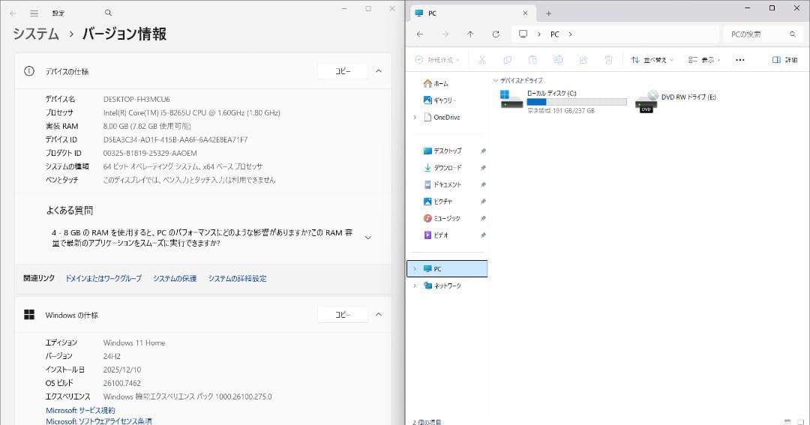810x425 pixels.
Task: Click the device name DESKTOP-FH3MCU6
Action: point(136,99)
